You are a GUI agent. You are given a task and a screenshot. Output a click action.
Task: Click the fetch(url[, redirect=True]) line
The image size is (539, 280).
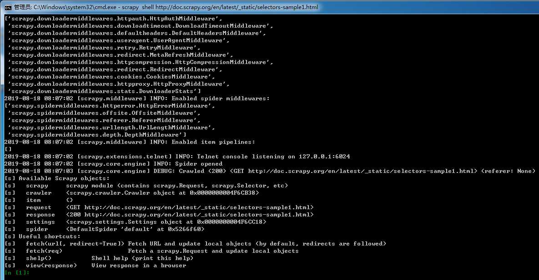(196, 244)
